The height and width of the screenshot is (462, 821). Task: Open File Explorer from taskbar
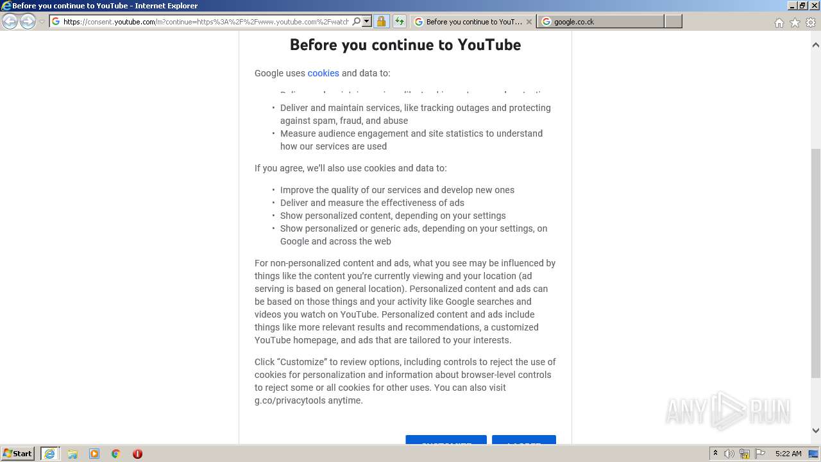(72, 454)
